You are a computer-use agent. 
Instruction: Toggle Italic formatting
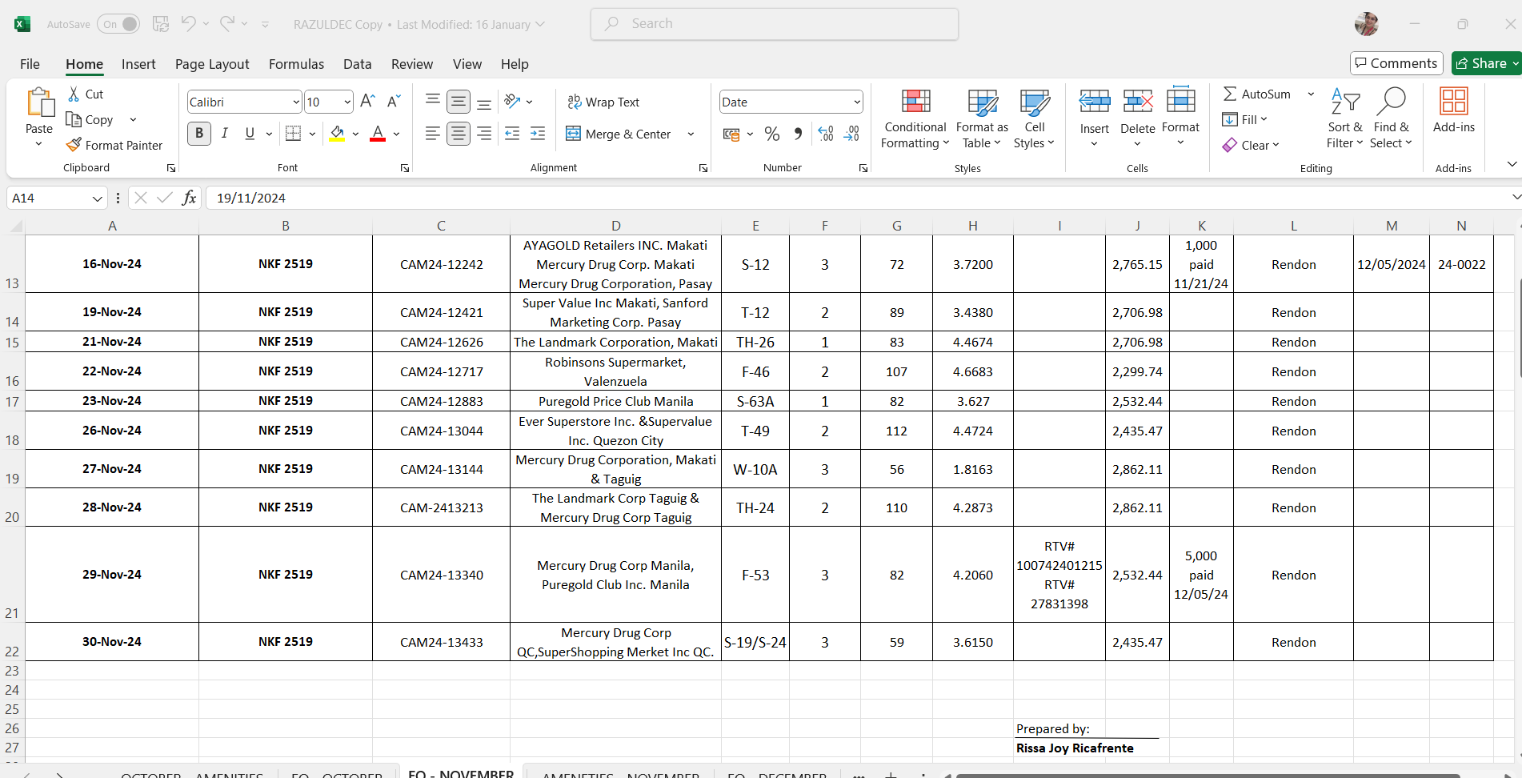coord(225,134)
